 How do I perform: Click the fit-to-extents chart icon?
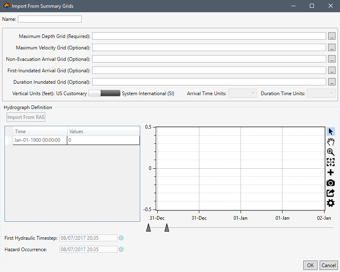coord(331,162)
